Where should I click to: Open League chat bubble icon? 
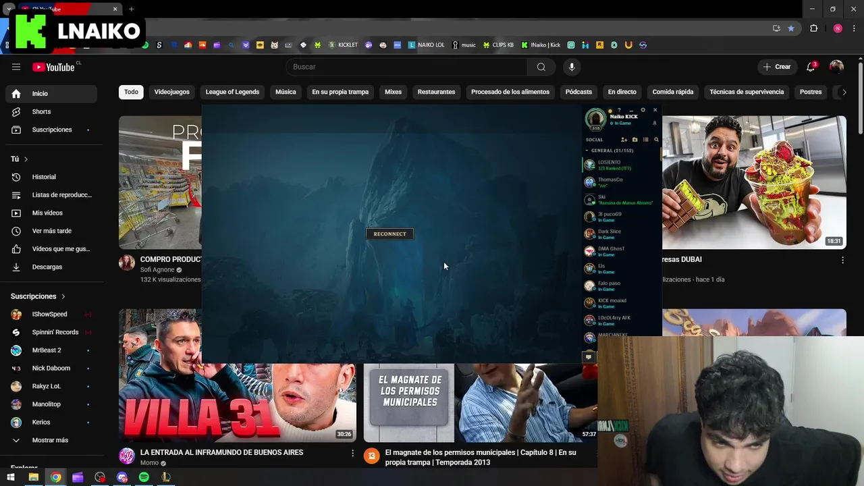[589, 356]
